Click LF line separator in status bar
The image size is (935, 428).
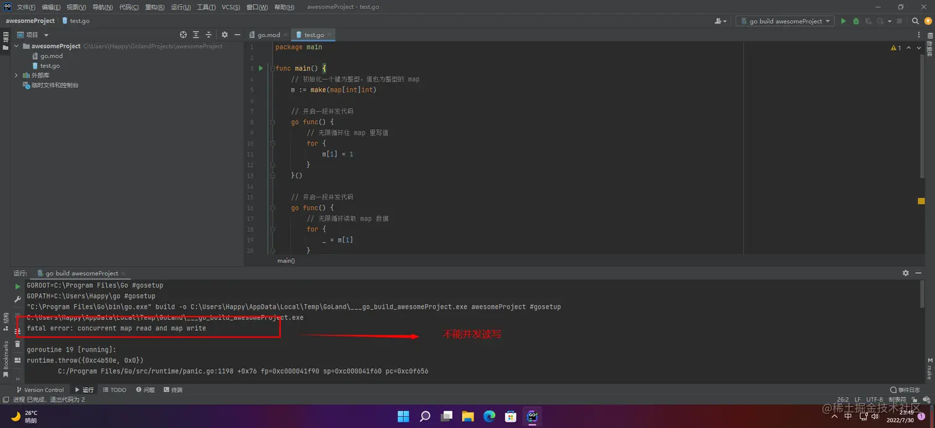[x=858, y=400]
